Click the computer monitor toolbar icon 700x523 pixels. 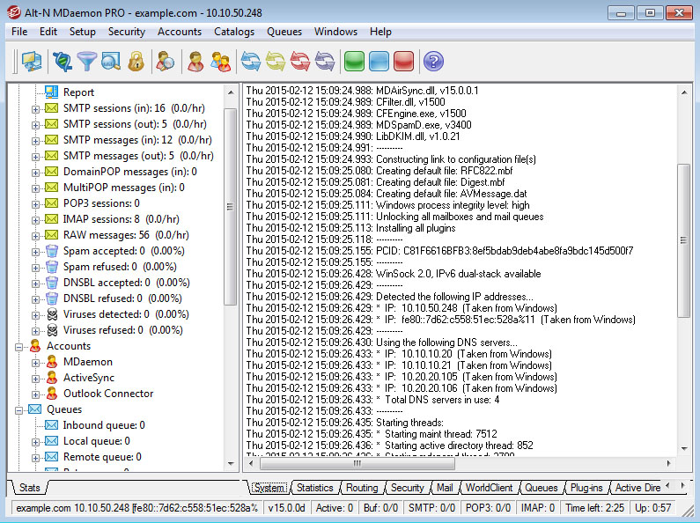click(31, 62)
